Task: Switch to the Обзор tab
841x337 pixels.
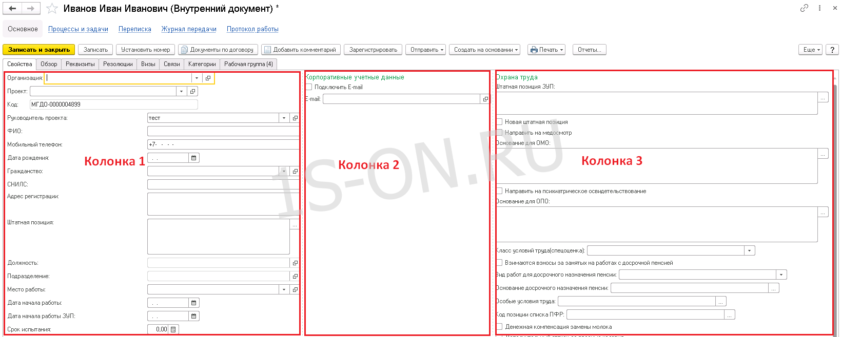Action: (49, 64)
